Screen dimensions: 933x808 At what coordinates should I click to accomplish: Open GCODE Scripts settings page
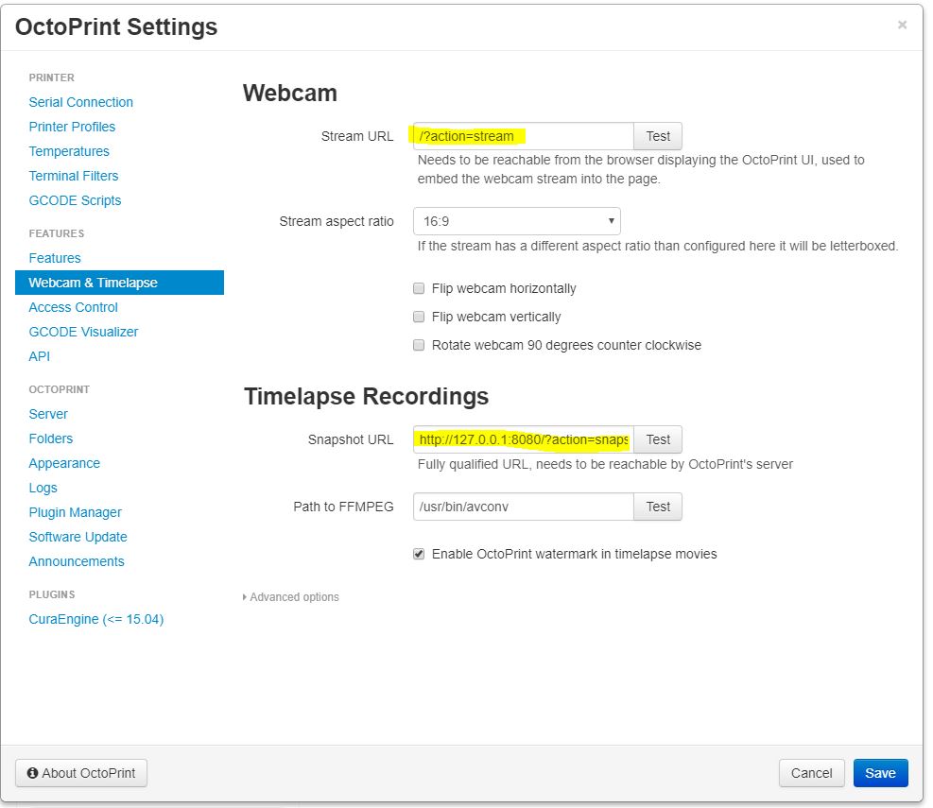click(76, 200)
